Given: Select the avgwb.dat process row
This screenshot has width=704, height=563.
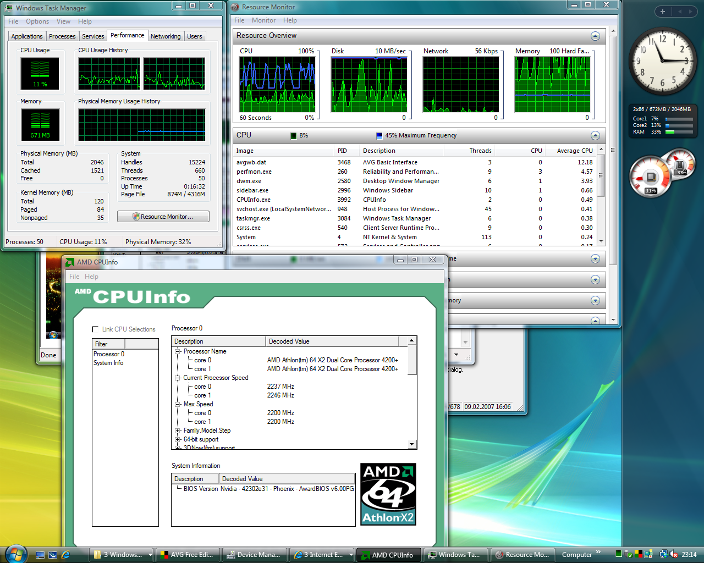Looking at the screenshot, I should [x=415, y=162].
